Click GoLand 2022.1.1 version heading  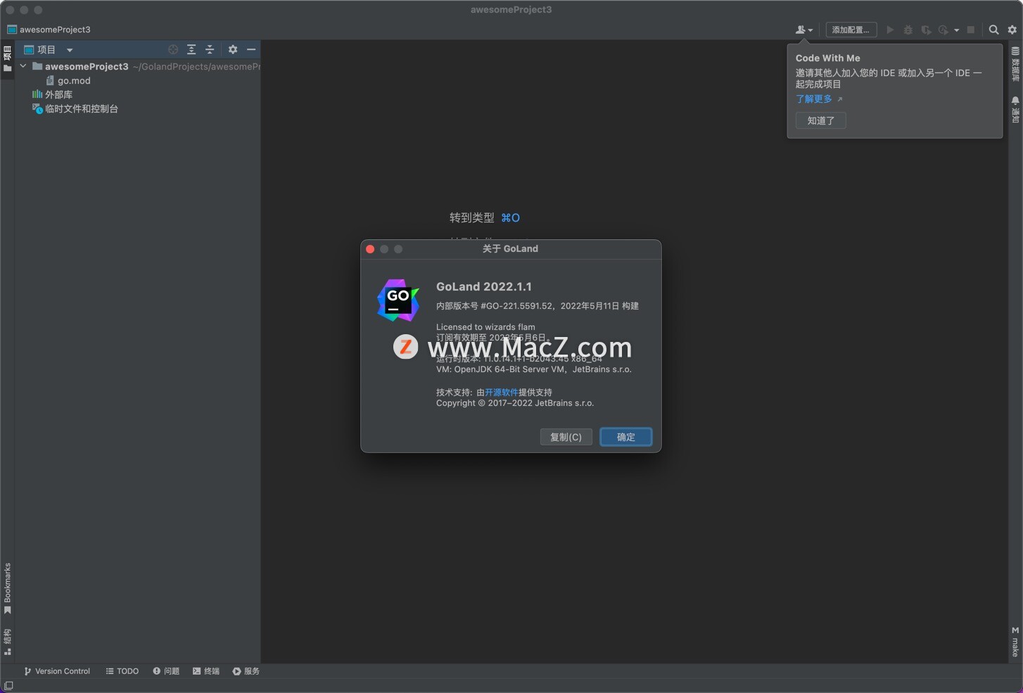(x=484, y=286)
